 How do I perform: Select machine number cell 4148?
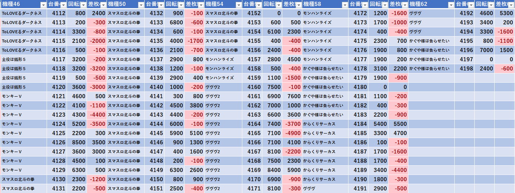(x=155, y=161)
